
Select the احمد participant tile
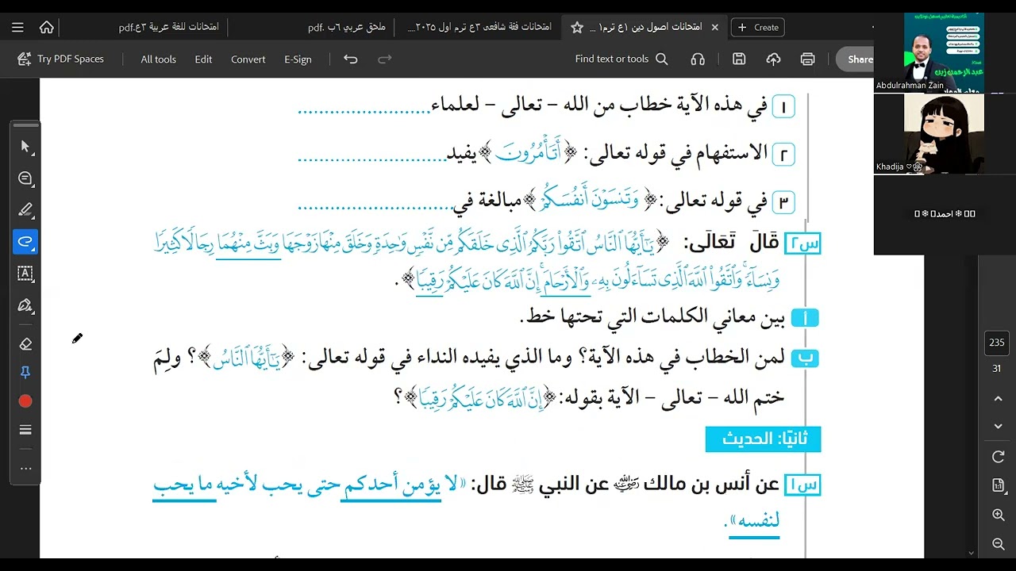[945, 214]
